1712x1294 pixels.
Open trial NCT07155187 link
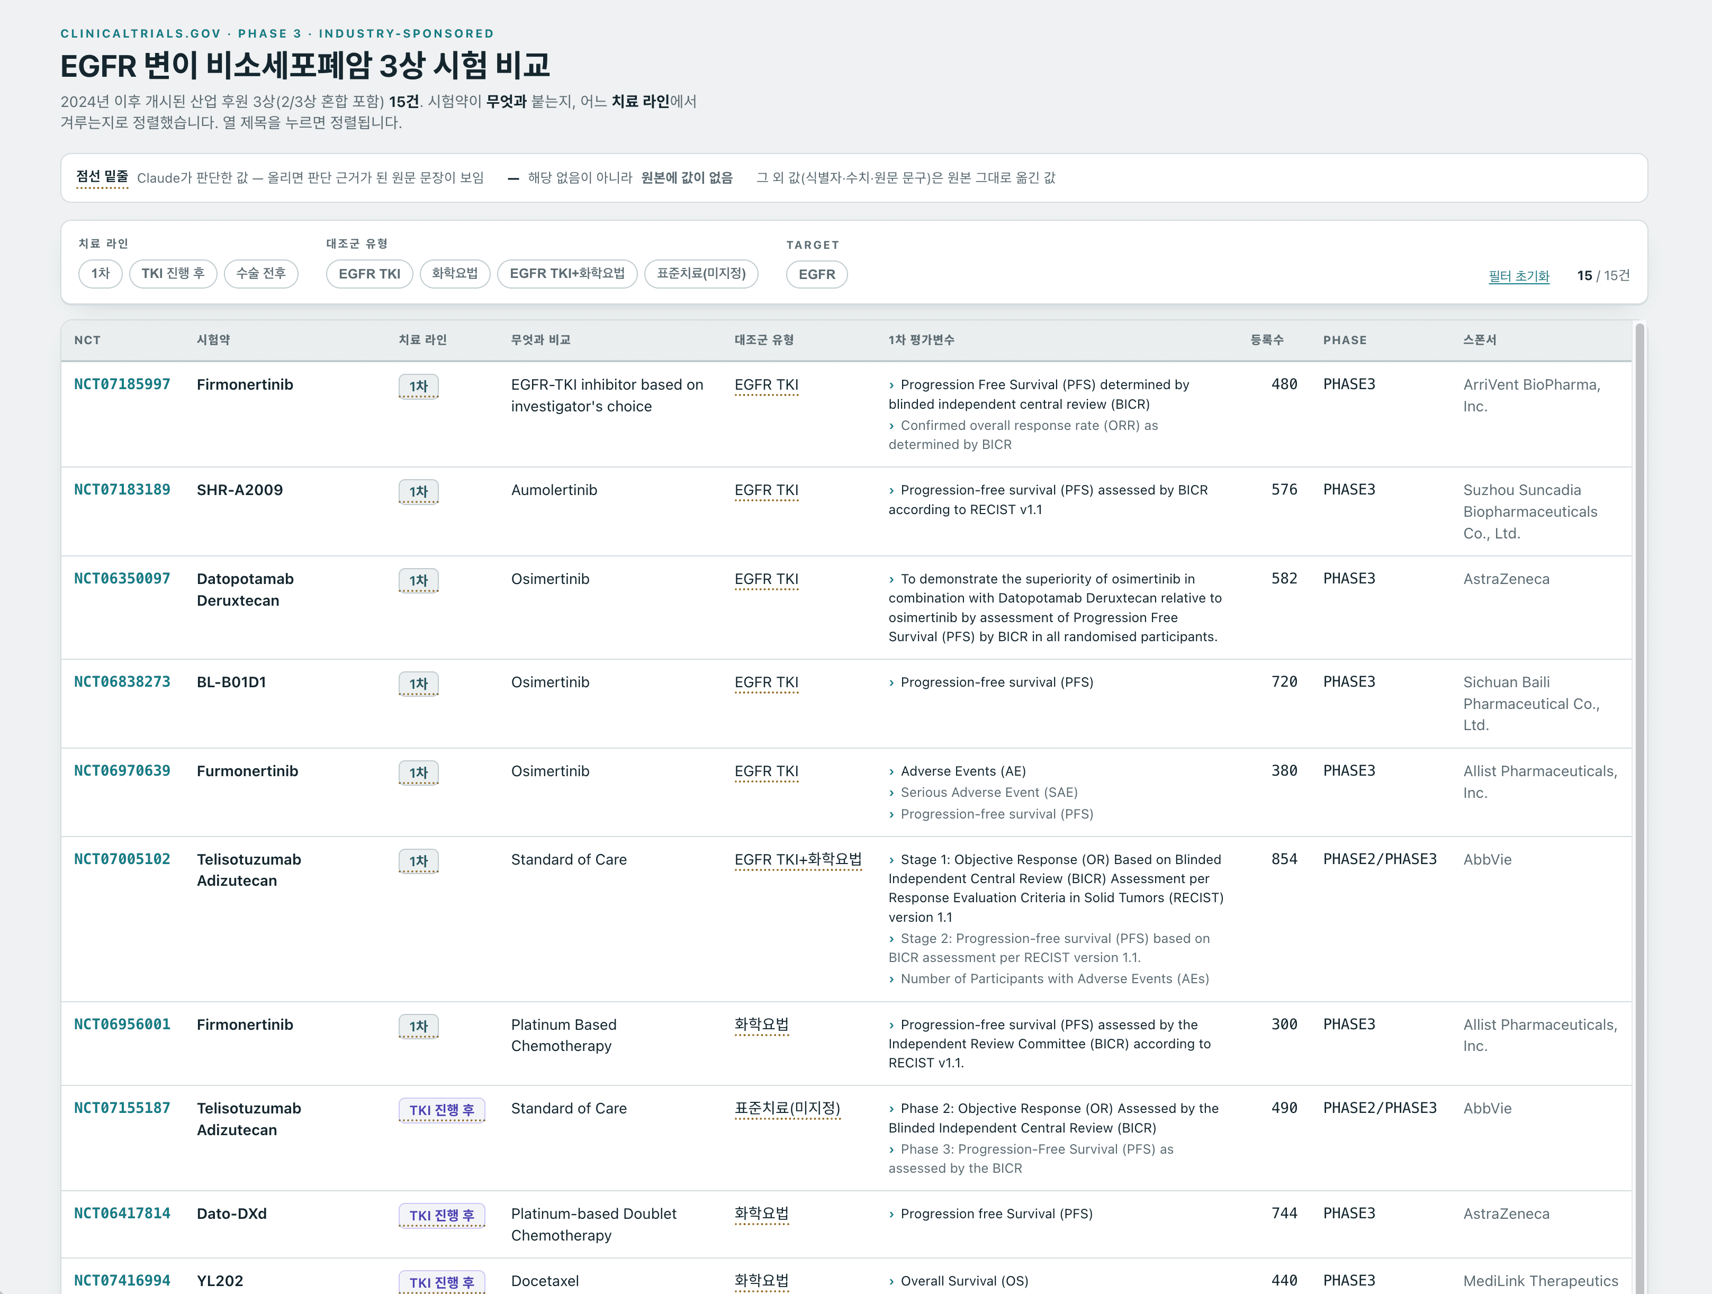coord(122,1108)
